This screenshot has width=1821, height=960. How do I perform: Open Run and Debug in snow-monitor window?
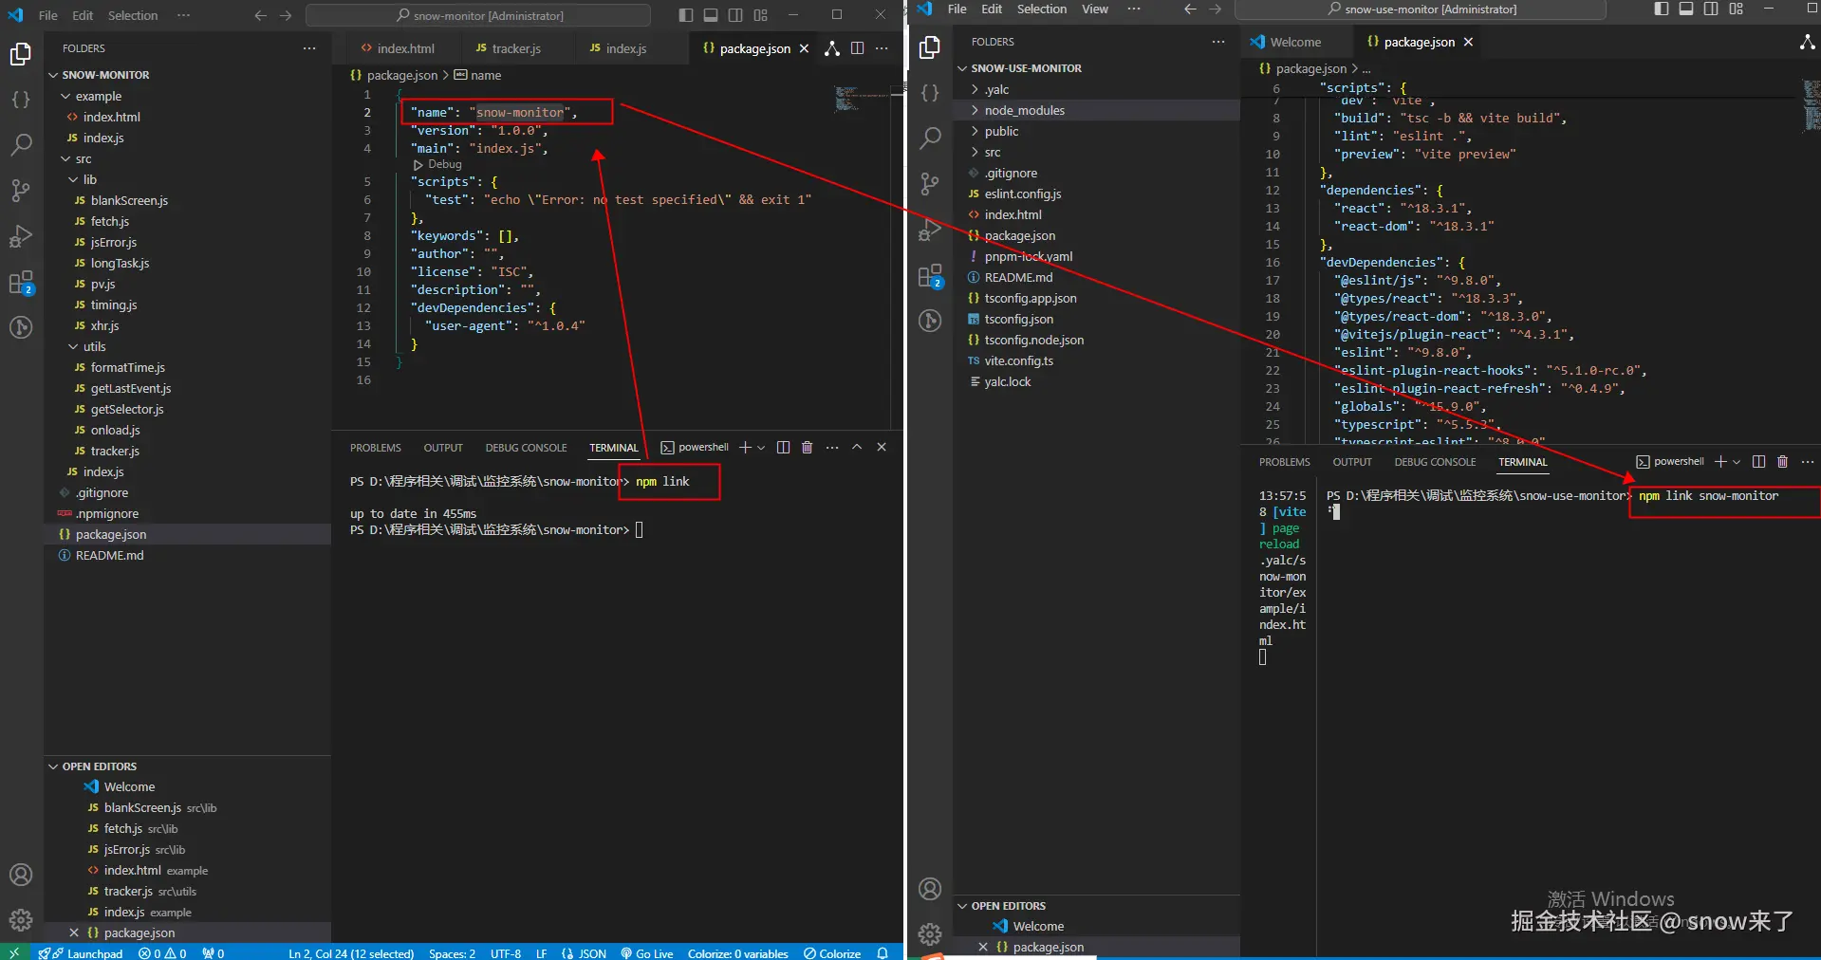pyautogui.click(x=21, y=236)
